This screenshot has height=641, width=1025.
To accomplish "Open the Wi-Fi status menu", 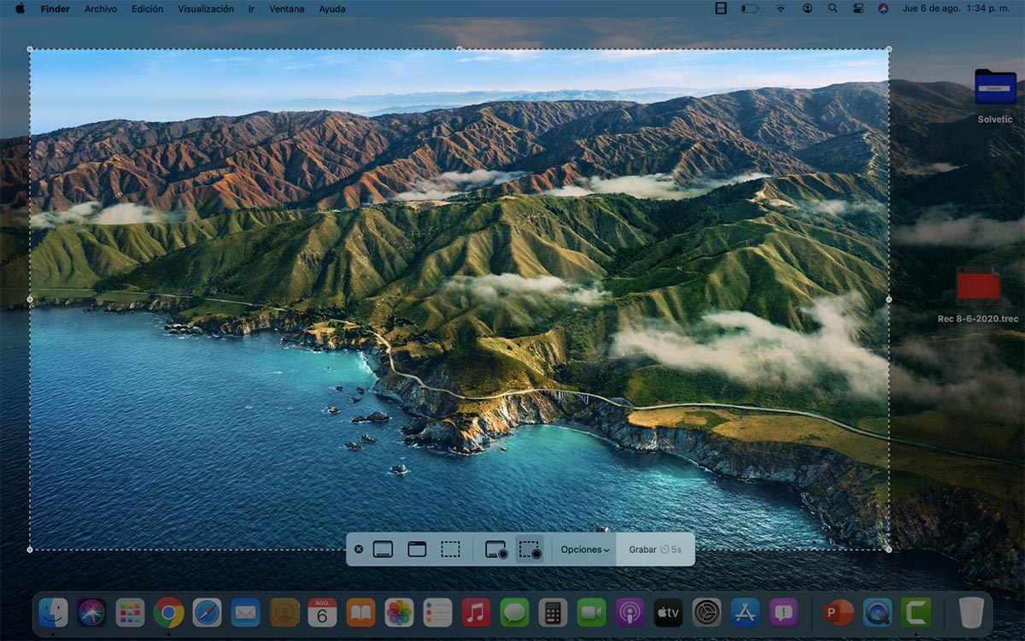I will [x=780, y=9].
